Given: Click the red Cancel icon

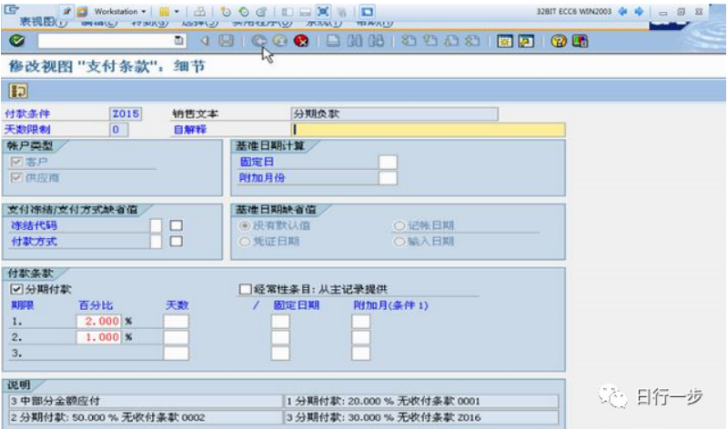Looking at the screenshot, I should coord(301,41).
